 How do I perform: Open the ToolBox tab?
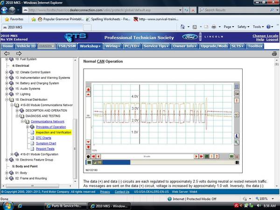255,46
